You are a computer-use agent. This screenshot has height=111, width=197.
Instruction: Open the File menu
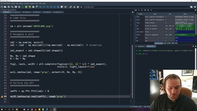[x=2, y=3]
